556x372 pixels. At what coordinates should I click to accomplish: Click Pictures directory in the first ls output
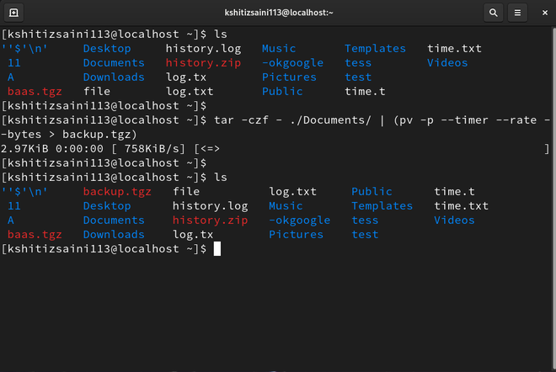pos(289,77)
